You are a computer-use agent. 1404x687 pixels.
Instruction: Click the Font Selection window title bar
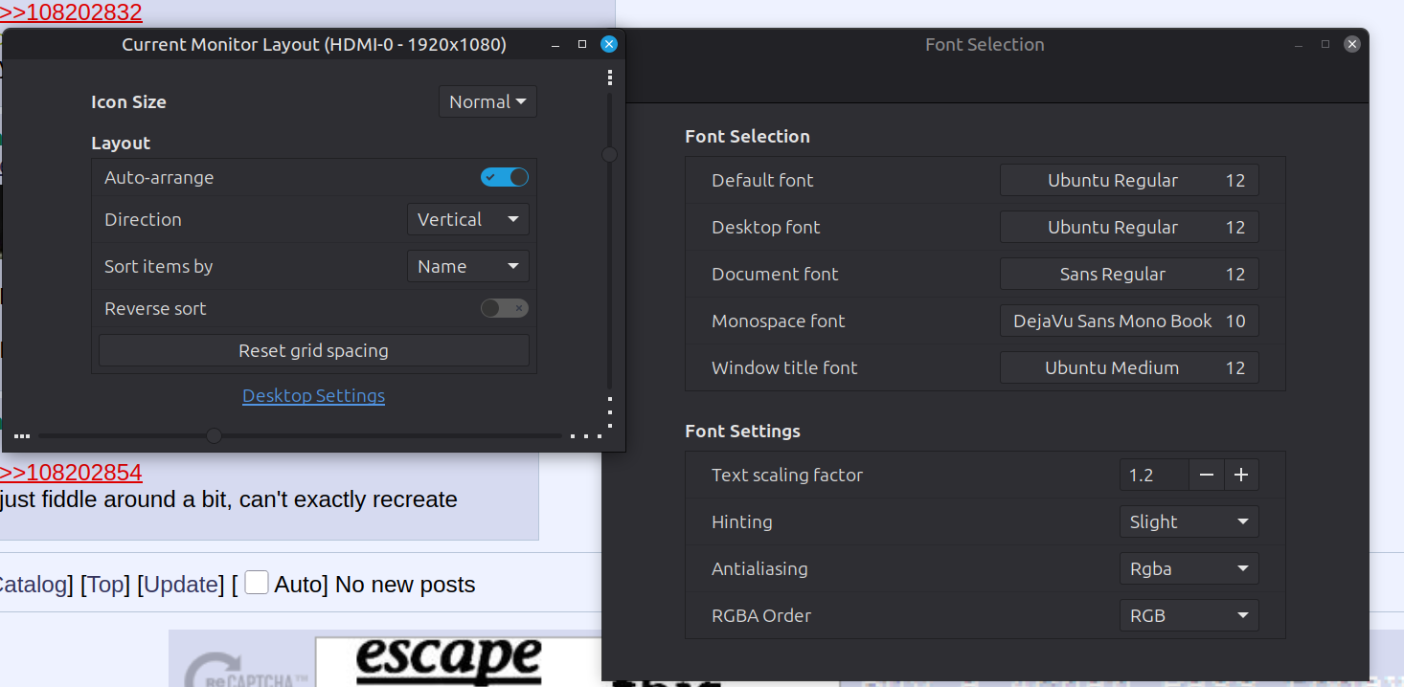coord(985,44)
